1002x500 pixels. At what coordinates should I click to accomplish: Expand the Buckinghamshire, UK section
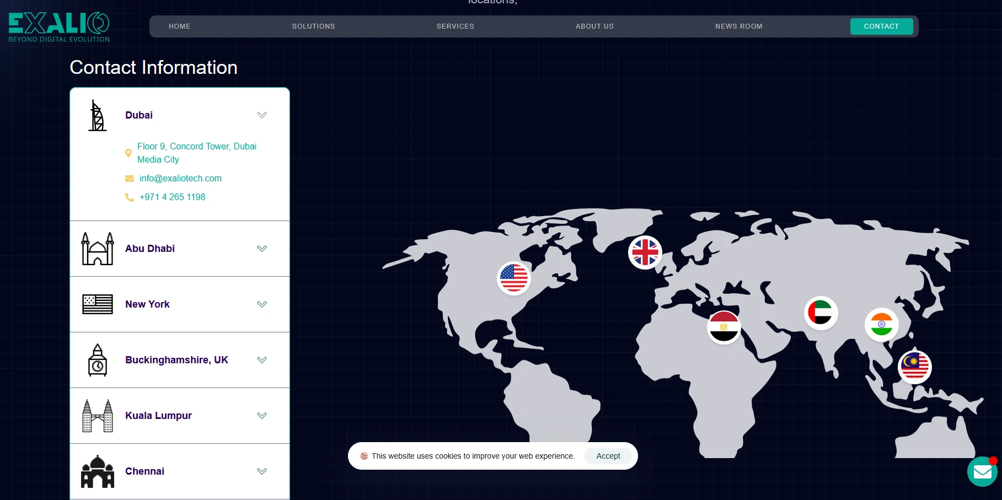click(x=262, y=360)
